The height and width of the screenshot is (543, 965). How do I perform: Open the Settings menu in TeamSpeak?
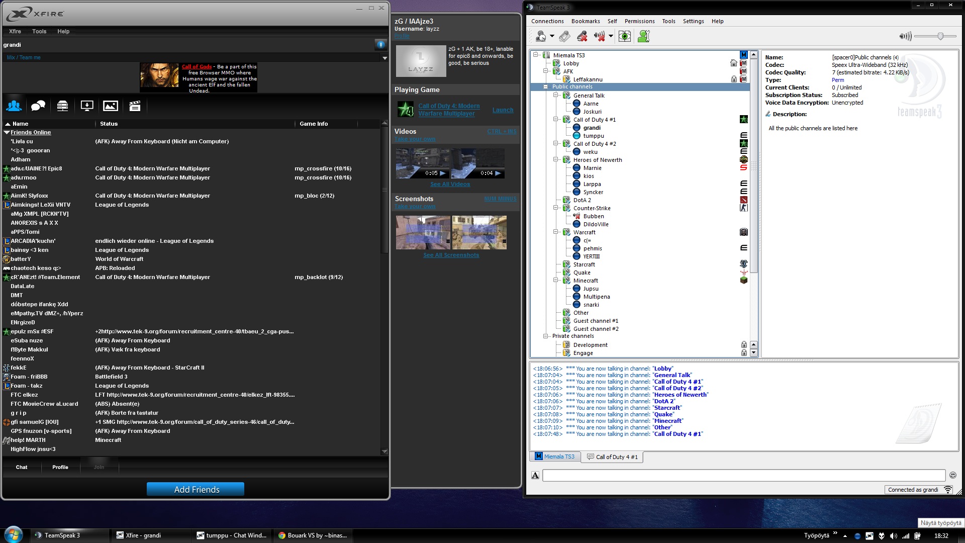coord(693,21)
